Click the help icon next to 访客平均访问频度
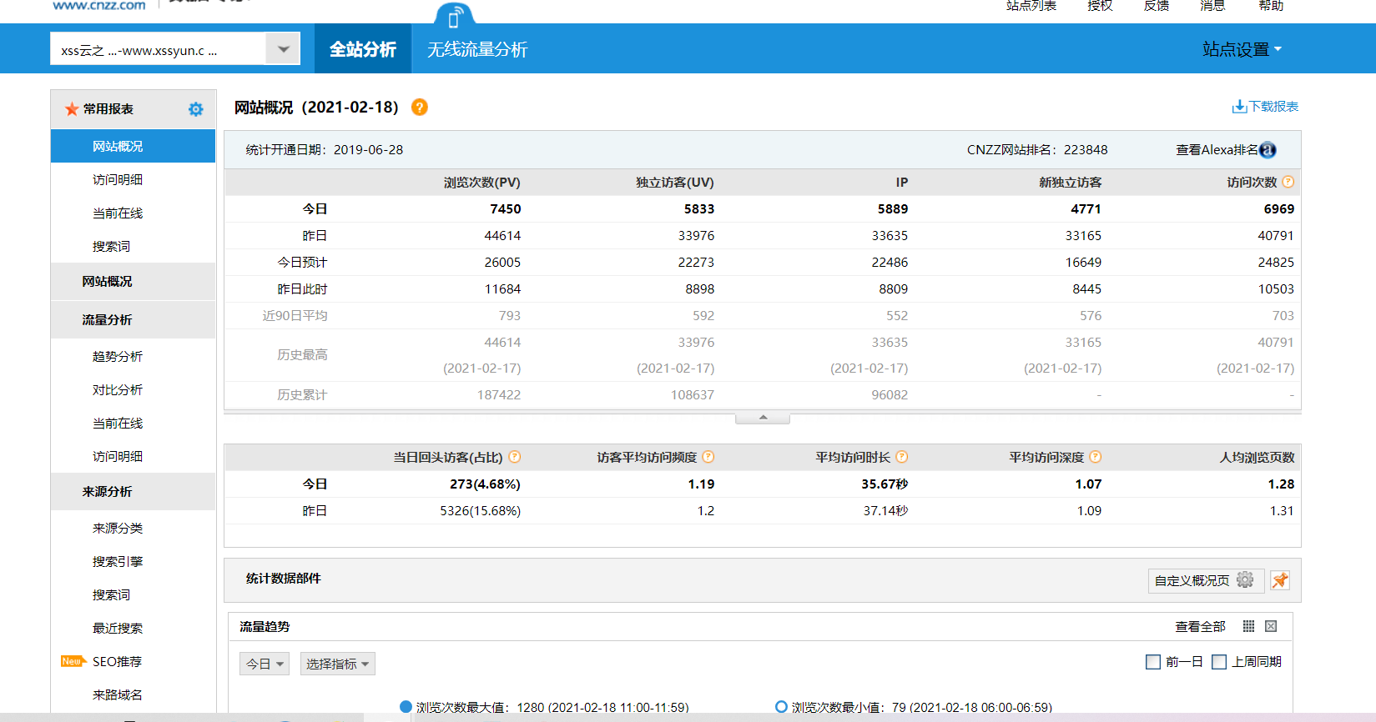Screen dimensions: 1376x722 tap(708, 457)
